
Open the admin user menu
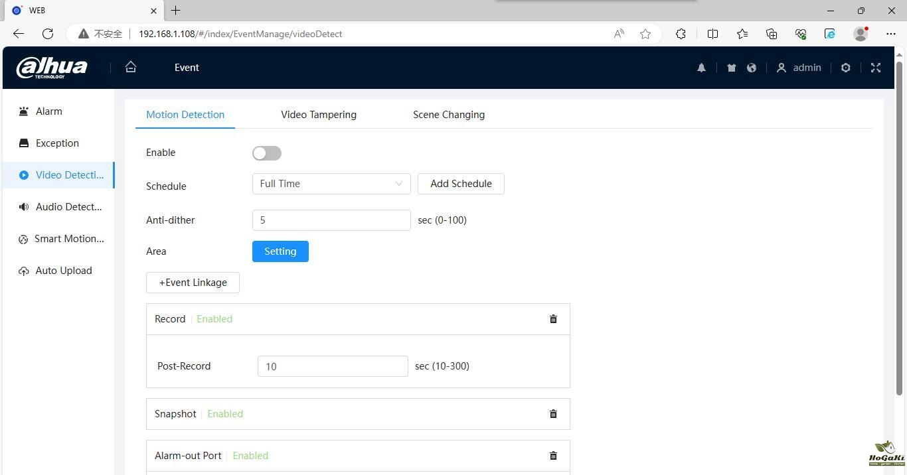click(799, 68)
